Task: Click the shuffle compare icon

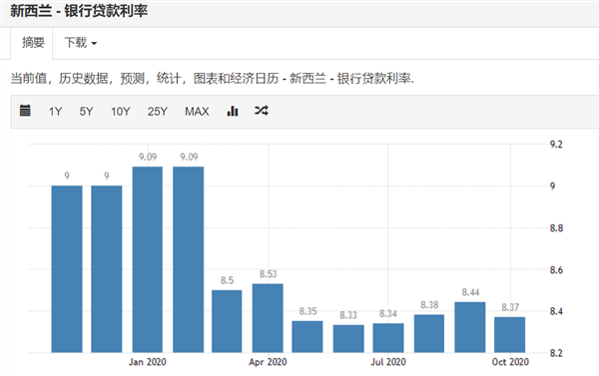Action: [262, 111]
